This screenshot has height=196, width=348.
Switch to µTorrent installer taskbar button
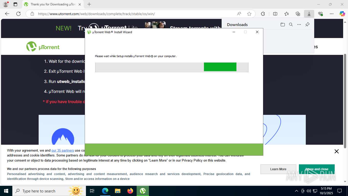[x=143, y=191]
